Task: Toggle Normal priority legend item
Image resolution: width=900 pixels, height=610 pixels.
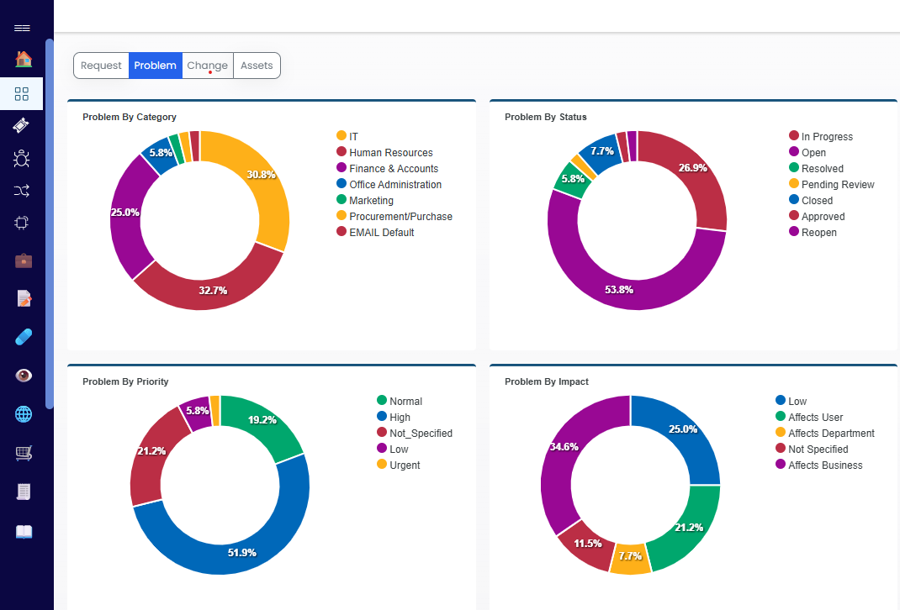Action: pos(400,402)
